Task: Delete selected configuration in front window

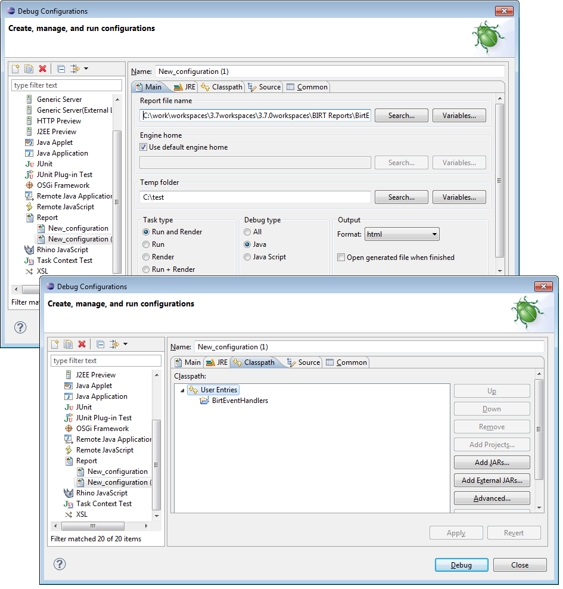Action: point(82,344)
